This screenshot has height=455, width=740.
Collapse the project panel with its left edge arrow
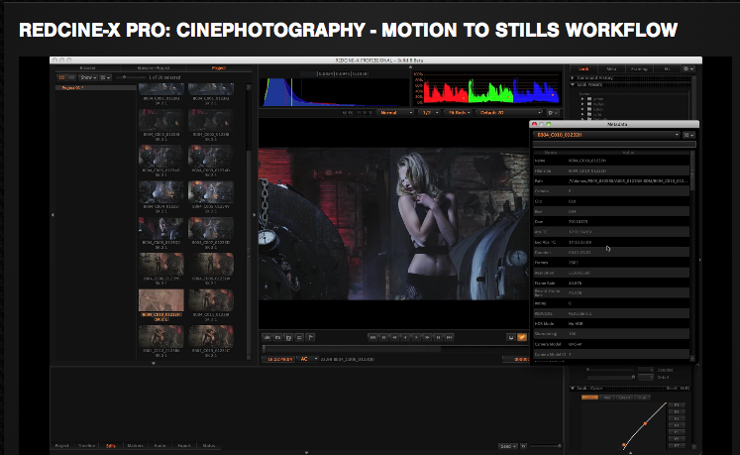[x=53, y=215]
